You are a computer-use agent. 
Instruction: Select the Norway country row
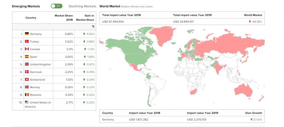click(x=54, y=87)
